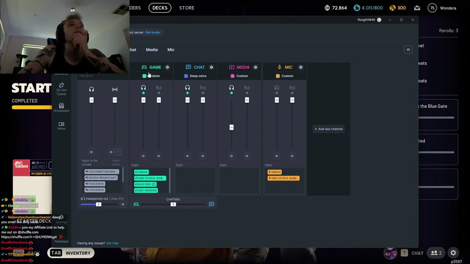Toggle GAME stream output
470x264 pixels.
click(159, 88)
